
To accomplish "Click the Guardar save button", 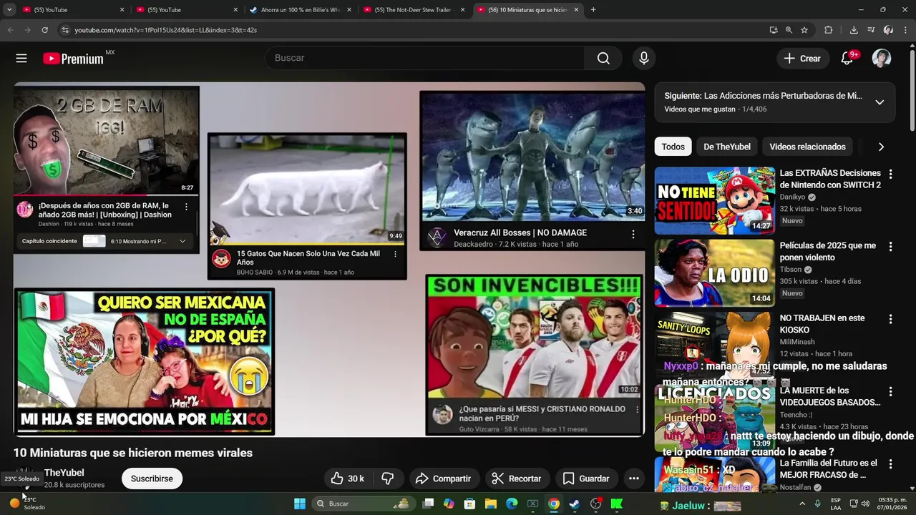I will pyautogui.click(x=586, y=479).
